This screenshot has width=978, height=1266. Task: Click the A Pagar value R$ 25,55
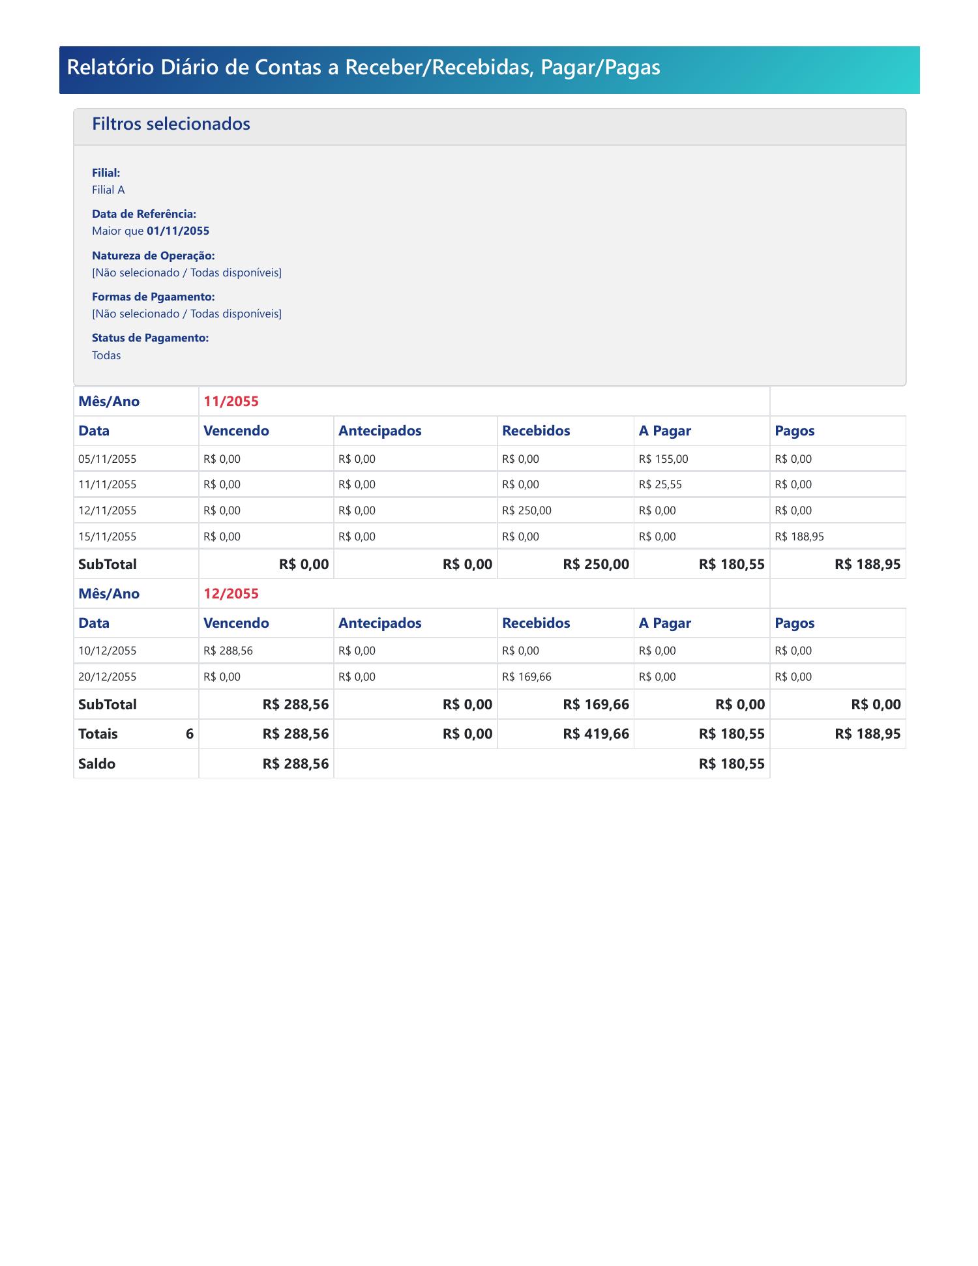pyautogui.click(x=660, y=484)
